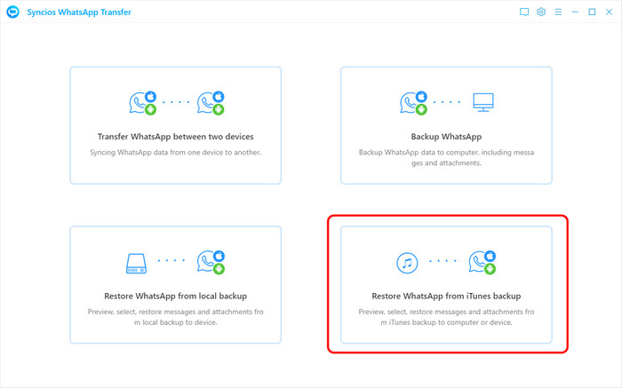The height and width of the screenshot is (388, 622).
Task: Click the Syncios logo icon in title bar
Action: 12,12
